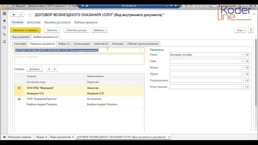Open notifications bell in left sidebar
The image size is (258, 145).
click(x=4, y=41)
